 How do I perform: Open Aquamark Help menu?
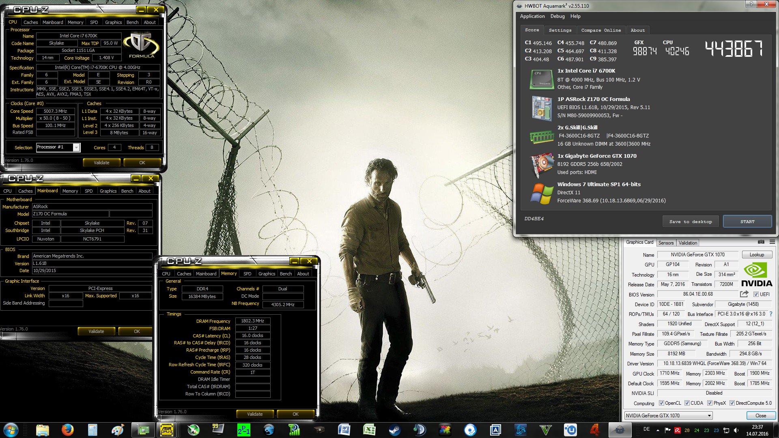click(x=575, y=16)
